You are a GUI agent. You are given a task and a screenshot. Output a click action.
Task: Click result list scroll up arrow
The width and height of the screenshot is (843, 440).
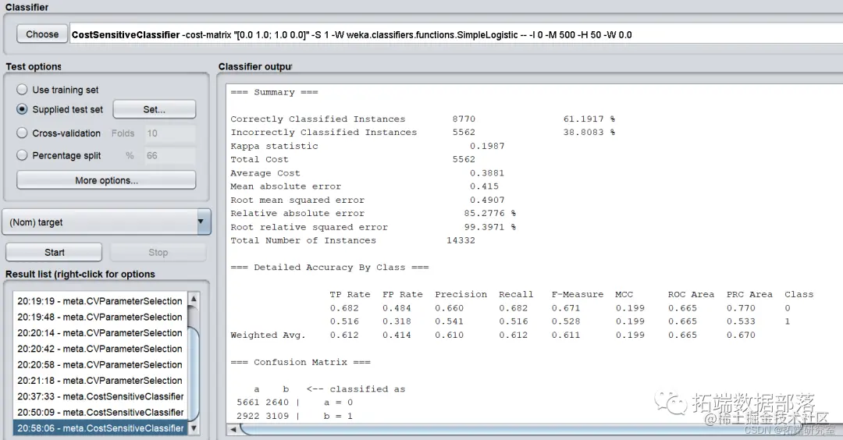coord(194,299)
